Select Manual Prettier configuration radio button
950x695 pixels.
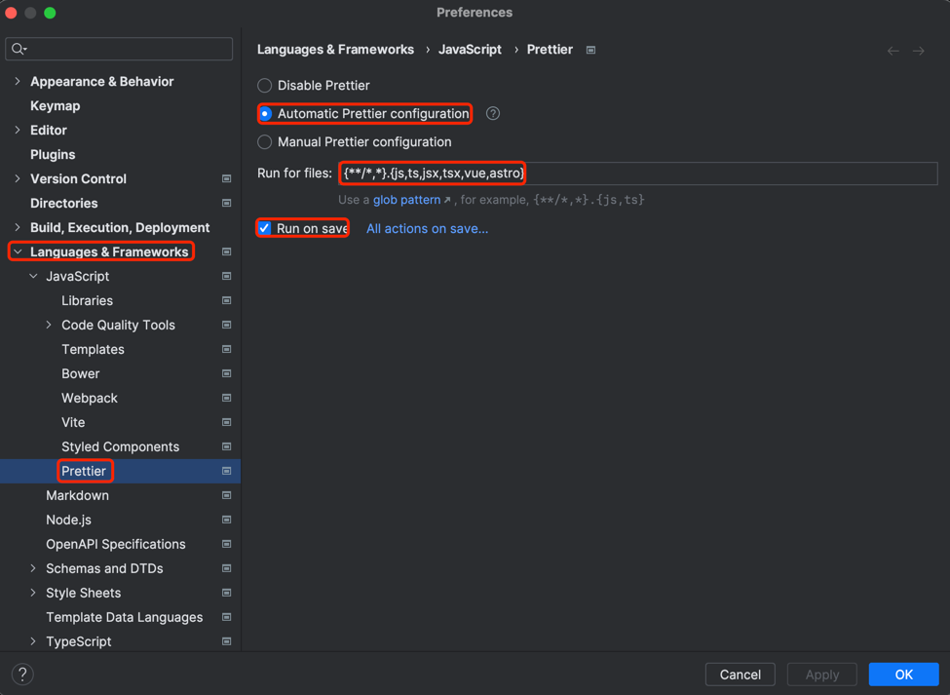[265, 141]
